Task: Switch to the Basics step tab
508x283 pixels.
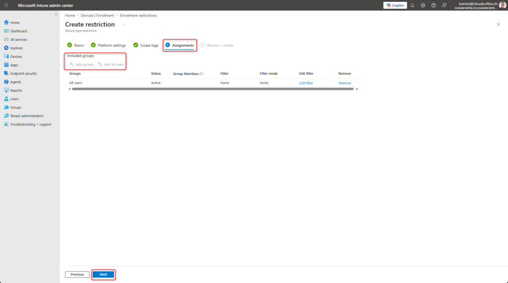Action: (76, 45)
